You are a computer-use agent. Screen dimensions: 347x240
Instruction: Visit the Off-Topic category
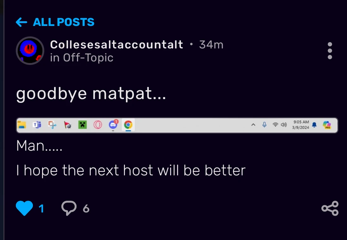coord(88,58)
